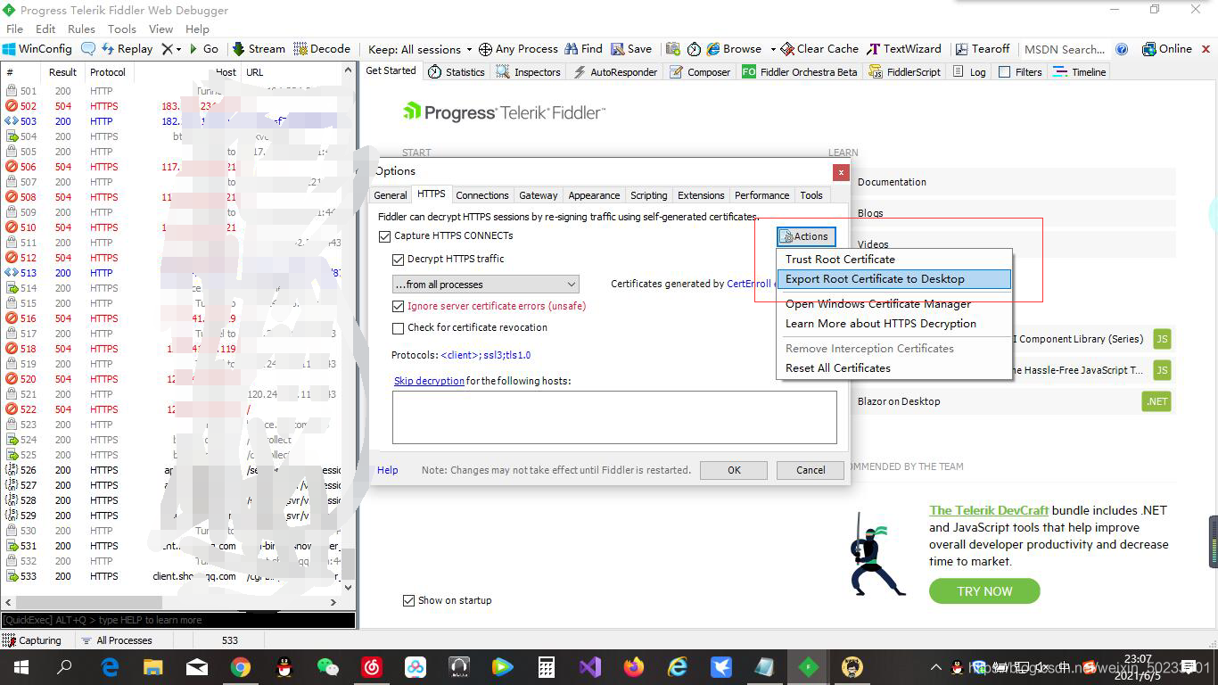Toggle Stream mode in toolbar
The width and height of the screenshot is (1218, 685).
[259, 49]
